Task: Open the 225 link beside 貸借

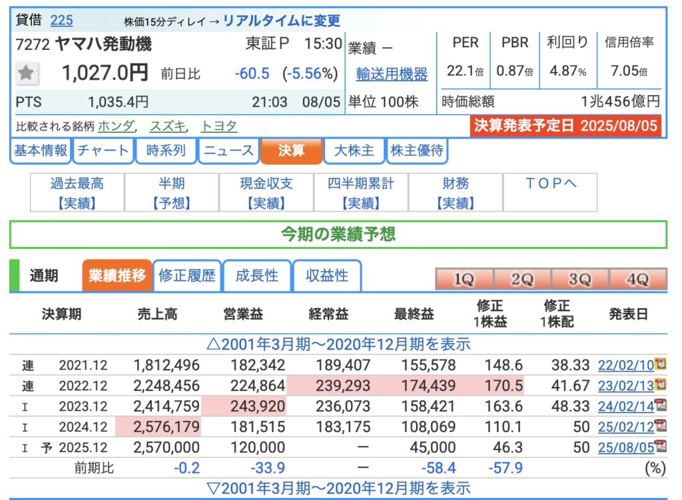Action: click(x=61, y=20)
